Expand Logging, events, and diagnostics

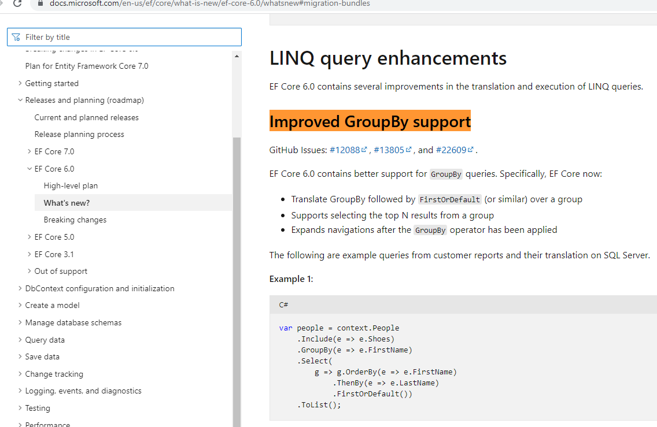point(20,391)
